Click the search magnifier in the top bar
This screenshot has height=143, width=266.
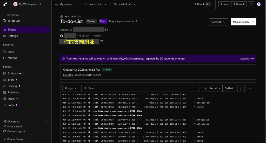[x=195, y=4]
